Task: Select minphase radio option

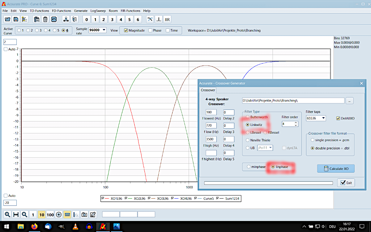Action: click(x=249, y=167)
